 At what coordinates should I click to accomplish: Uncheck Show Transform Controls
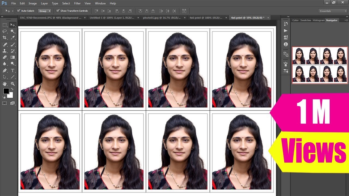point(58,11)
